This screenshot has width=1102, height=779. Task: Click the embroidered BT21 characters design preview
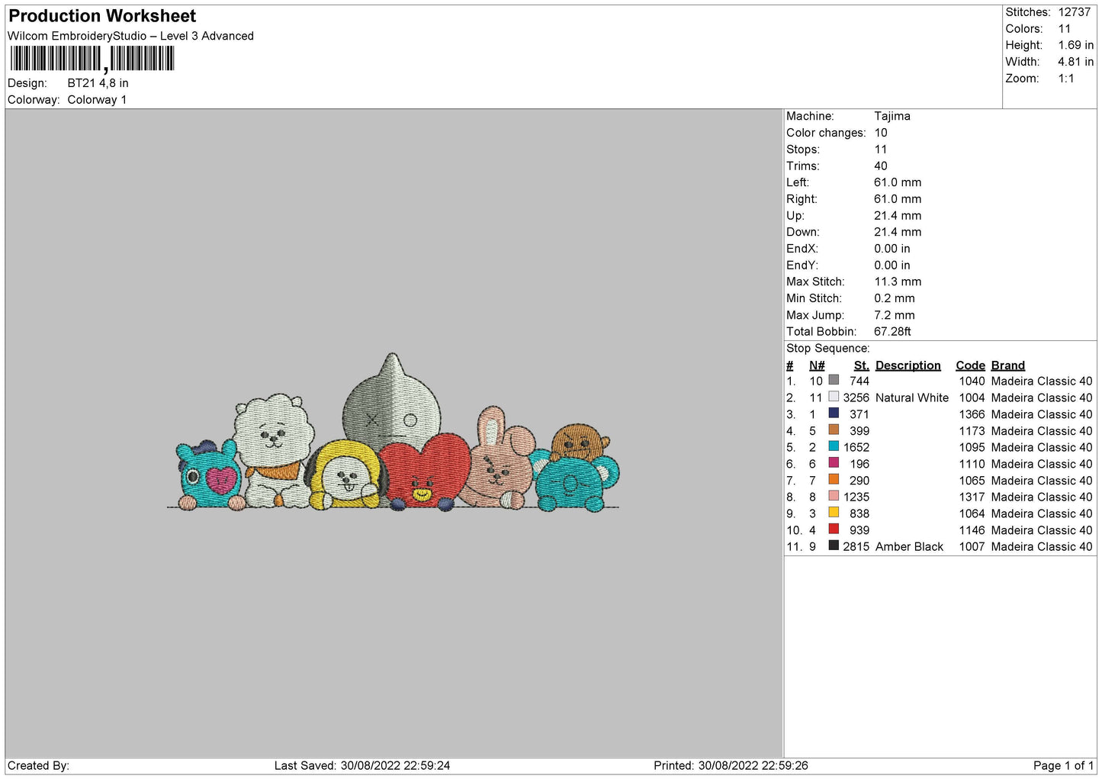pyautogui.click(x=394, y=433)
